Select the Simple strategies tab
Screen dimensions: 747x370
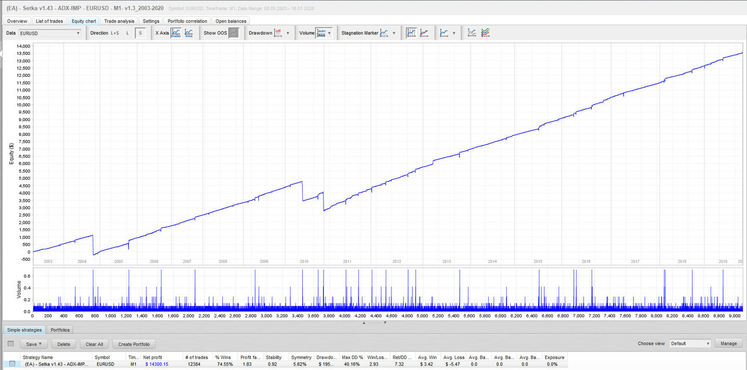point(24,330)
